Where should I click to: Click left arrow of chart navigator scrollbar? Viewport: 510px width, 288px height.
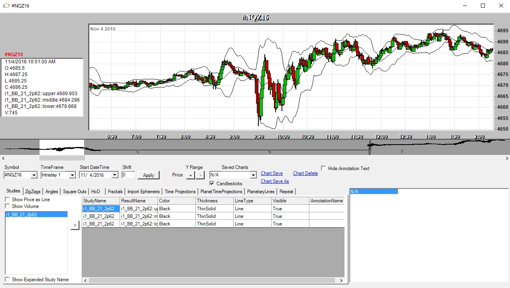[x=2, y=158]
